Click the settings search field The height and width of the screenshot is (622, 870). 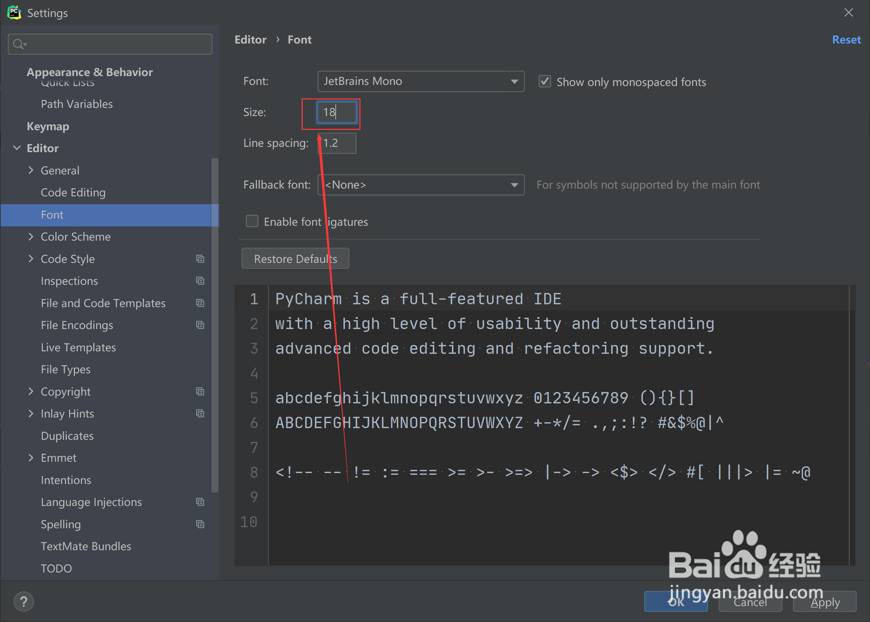(x=110, y=44)
